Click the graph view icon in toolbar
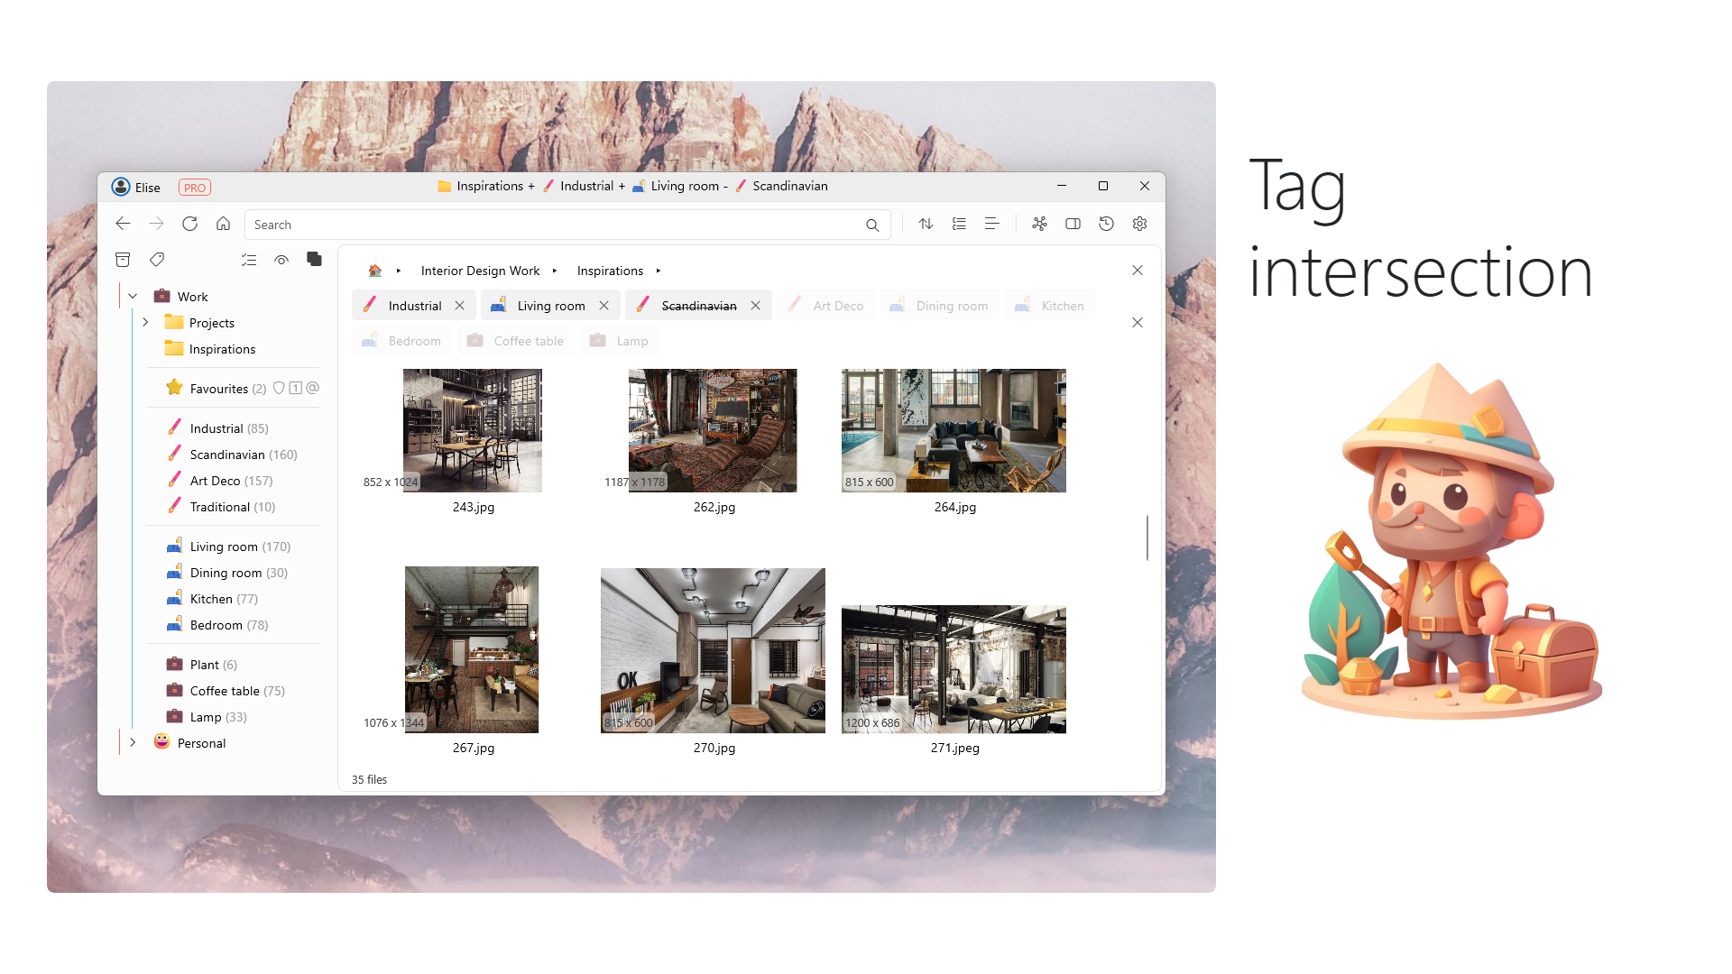This screenshot has height=974, width=1732. pos(1039,224)
